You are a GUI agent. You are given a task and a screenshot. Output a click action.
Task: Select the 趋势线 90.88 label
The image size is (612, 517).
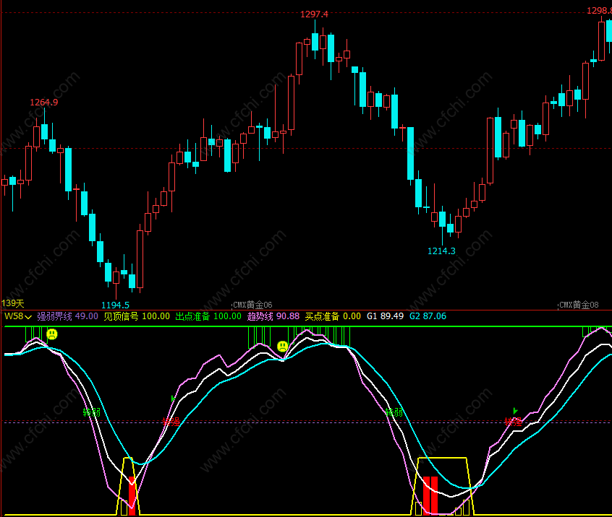coord(273,316)
